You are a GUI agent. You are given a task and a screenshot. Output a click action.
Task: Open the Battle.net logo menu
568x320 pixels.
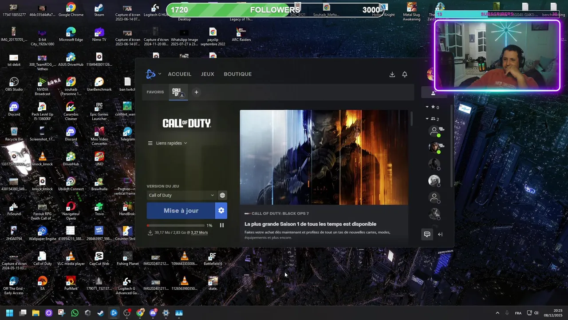(x=151, y=74)
